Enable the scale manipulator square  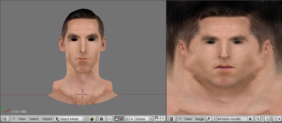[x=132, y=119]
